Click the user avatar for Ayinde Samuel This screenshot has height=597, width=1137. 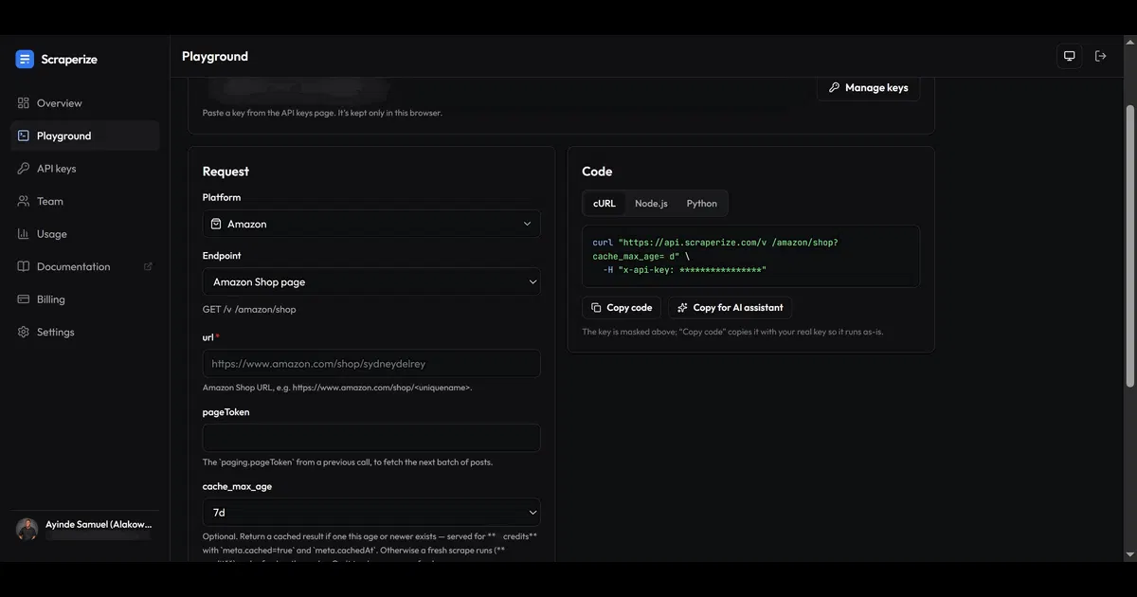click(27, 529)
